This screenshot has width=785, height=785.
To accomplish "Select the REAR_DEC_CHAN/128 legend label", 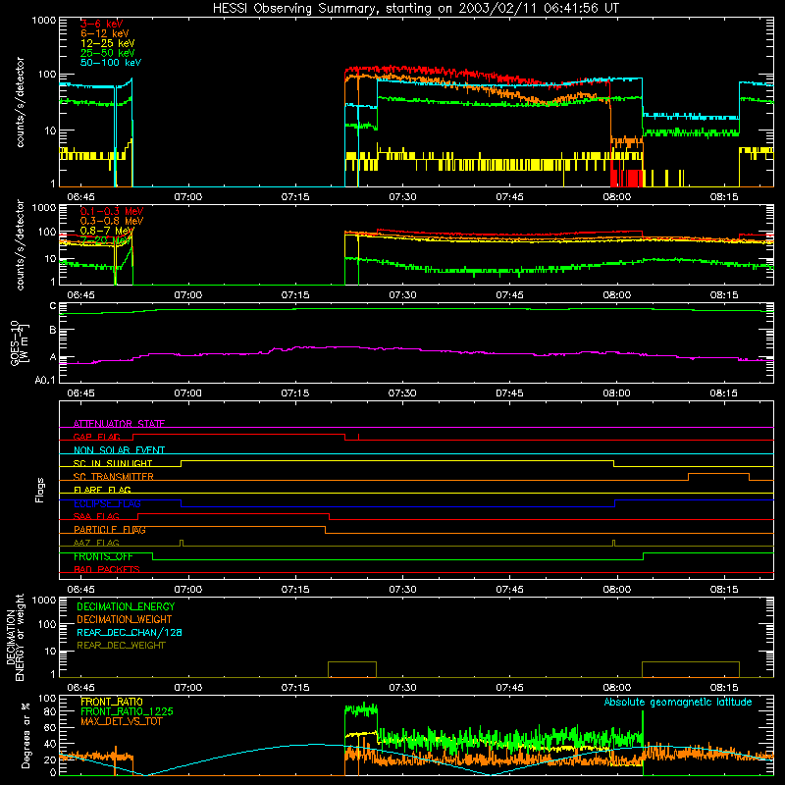I will point(130,632).
